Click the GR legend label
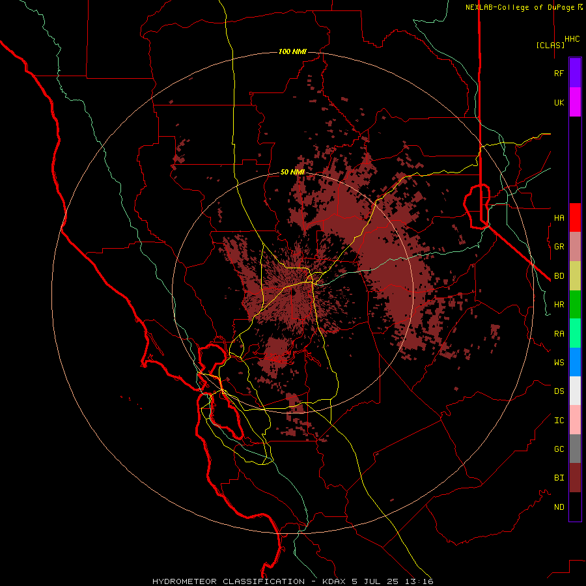The image size is (586, 586). [x=559, y=247]
